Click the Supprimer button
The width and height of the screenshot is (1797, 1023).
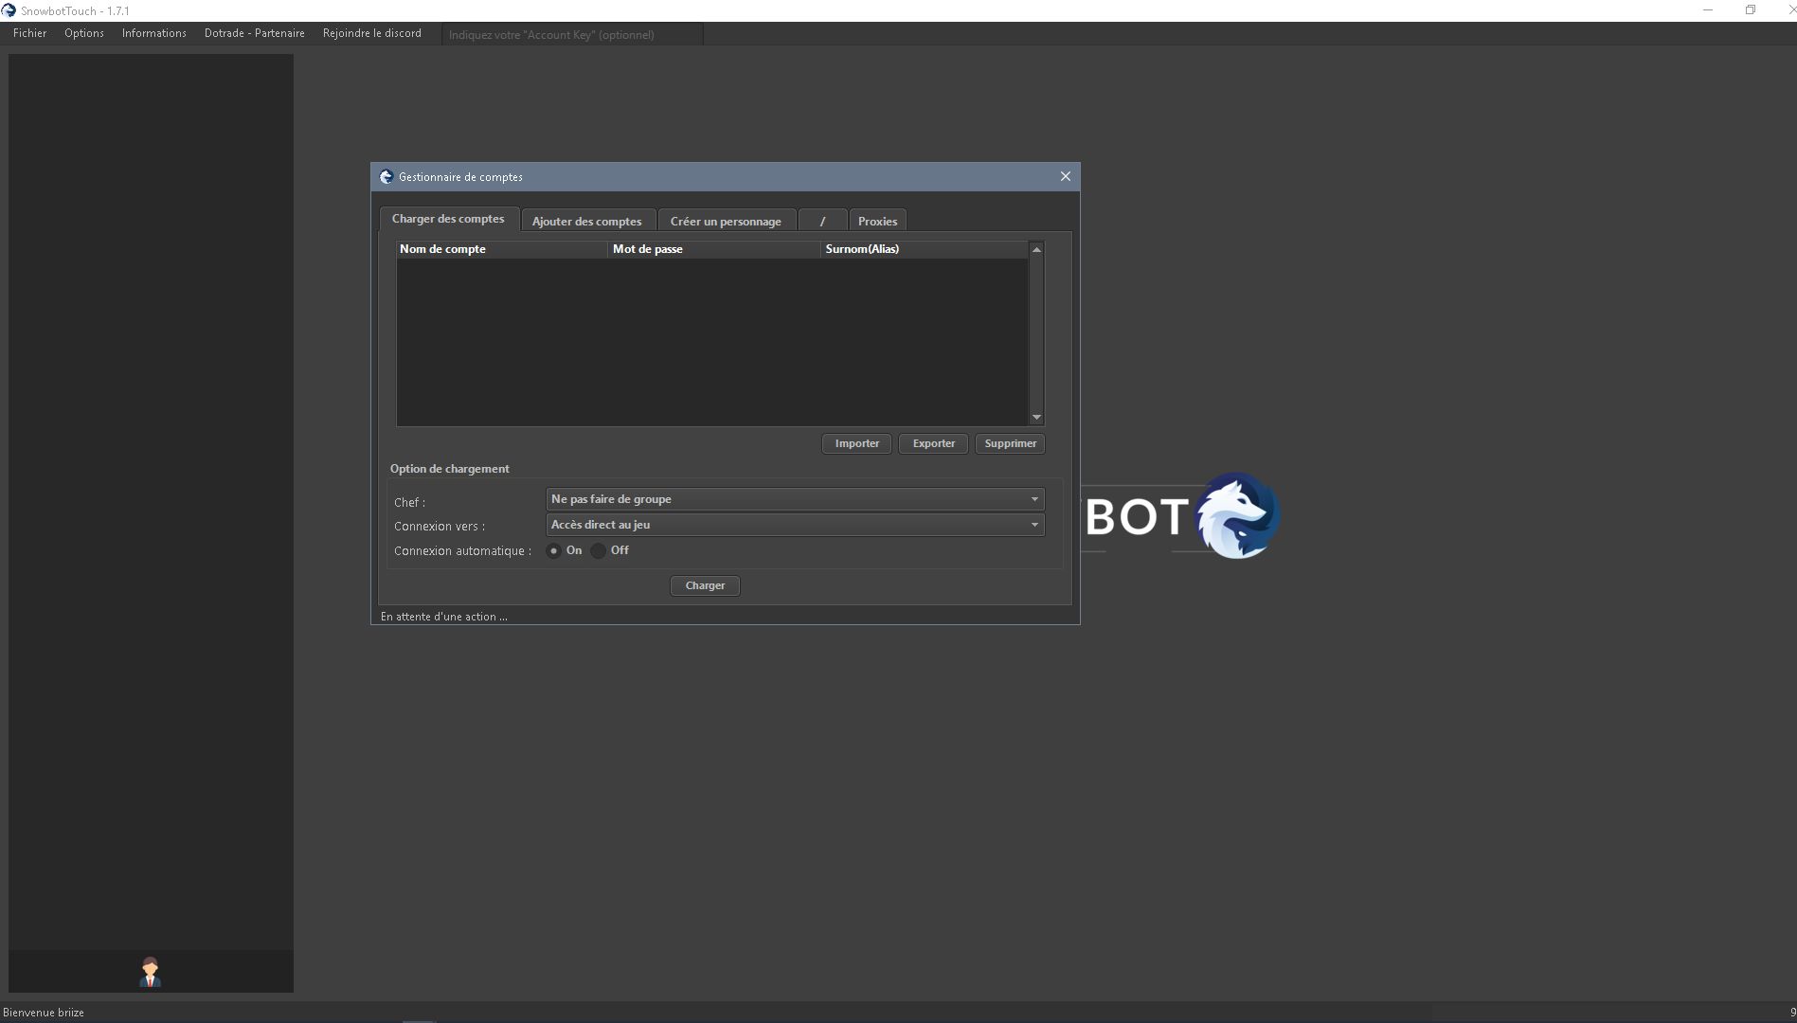[x=1011, y=443]
